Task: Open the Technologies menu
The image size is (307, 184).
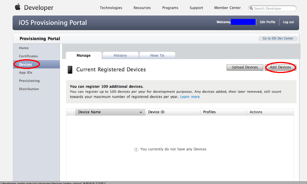Action: tap(111, 8)
